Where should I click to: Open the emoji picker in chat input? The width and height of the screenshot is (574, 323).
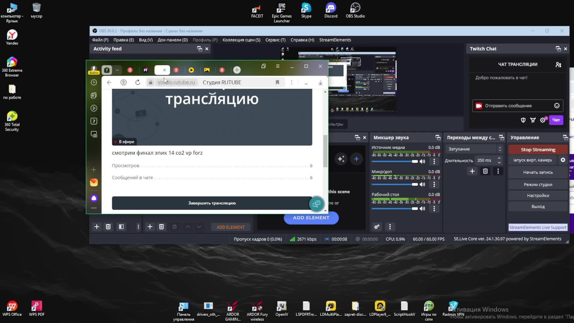click(557, 106)
